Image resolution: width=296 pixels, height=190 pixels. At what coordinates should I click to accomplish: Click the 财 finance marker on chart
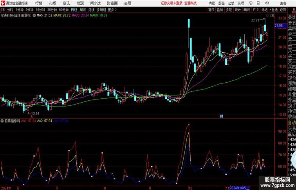(221, 116)
